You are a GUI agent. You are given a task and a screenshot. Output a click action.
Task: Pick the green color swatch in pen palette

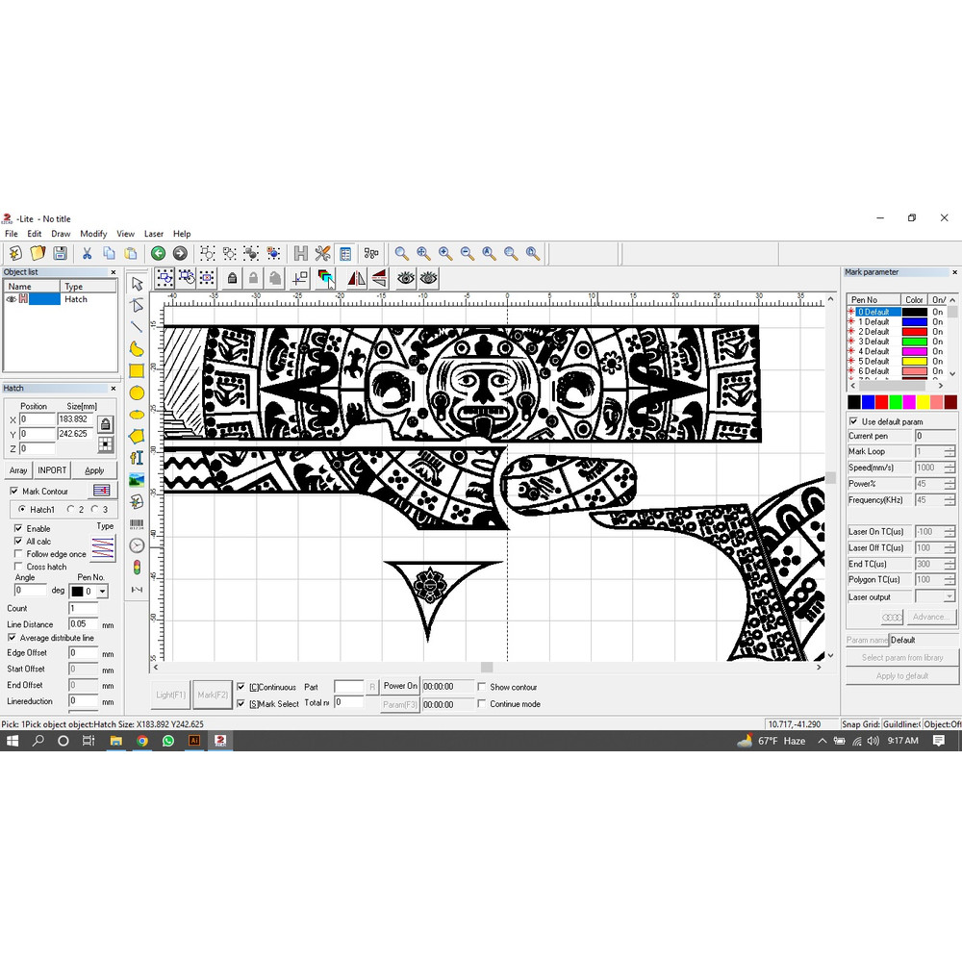click(x=896, y=401)
